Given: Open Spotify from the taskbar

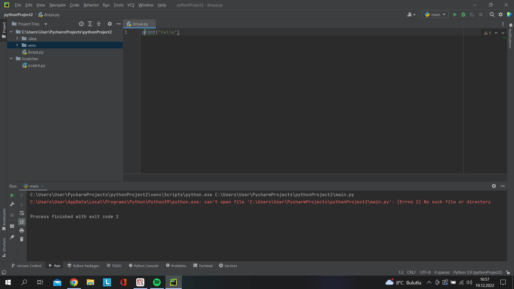Looking at the screenshot, I should pos(157,282).
